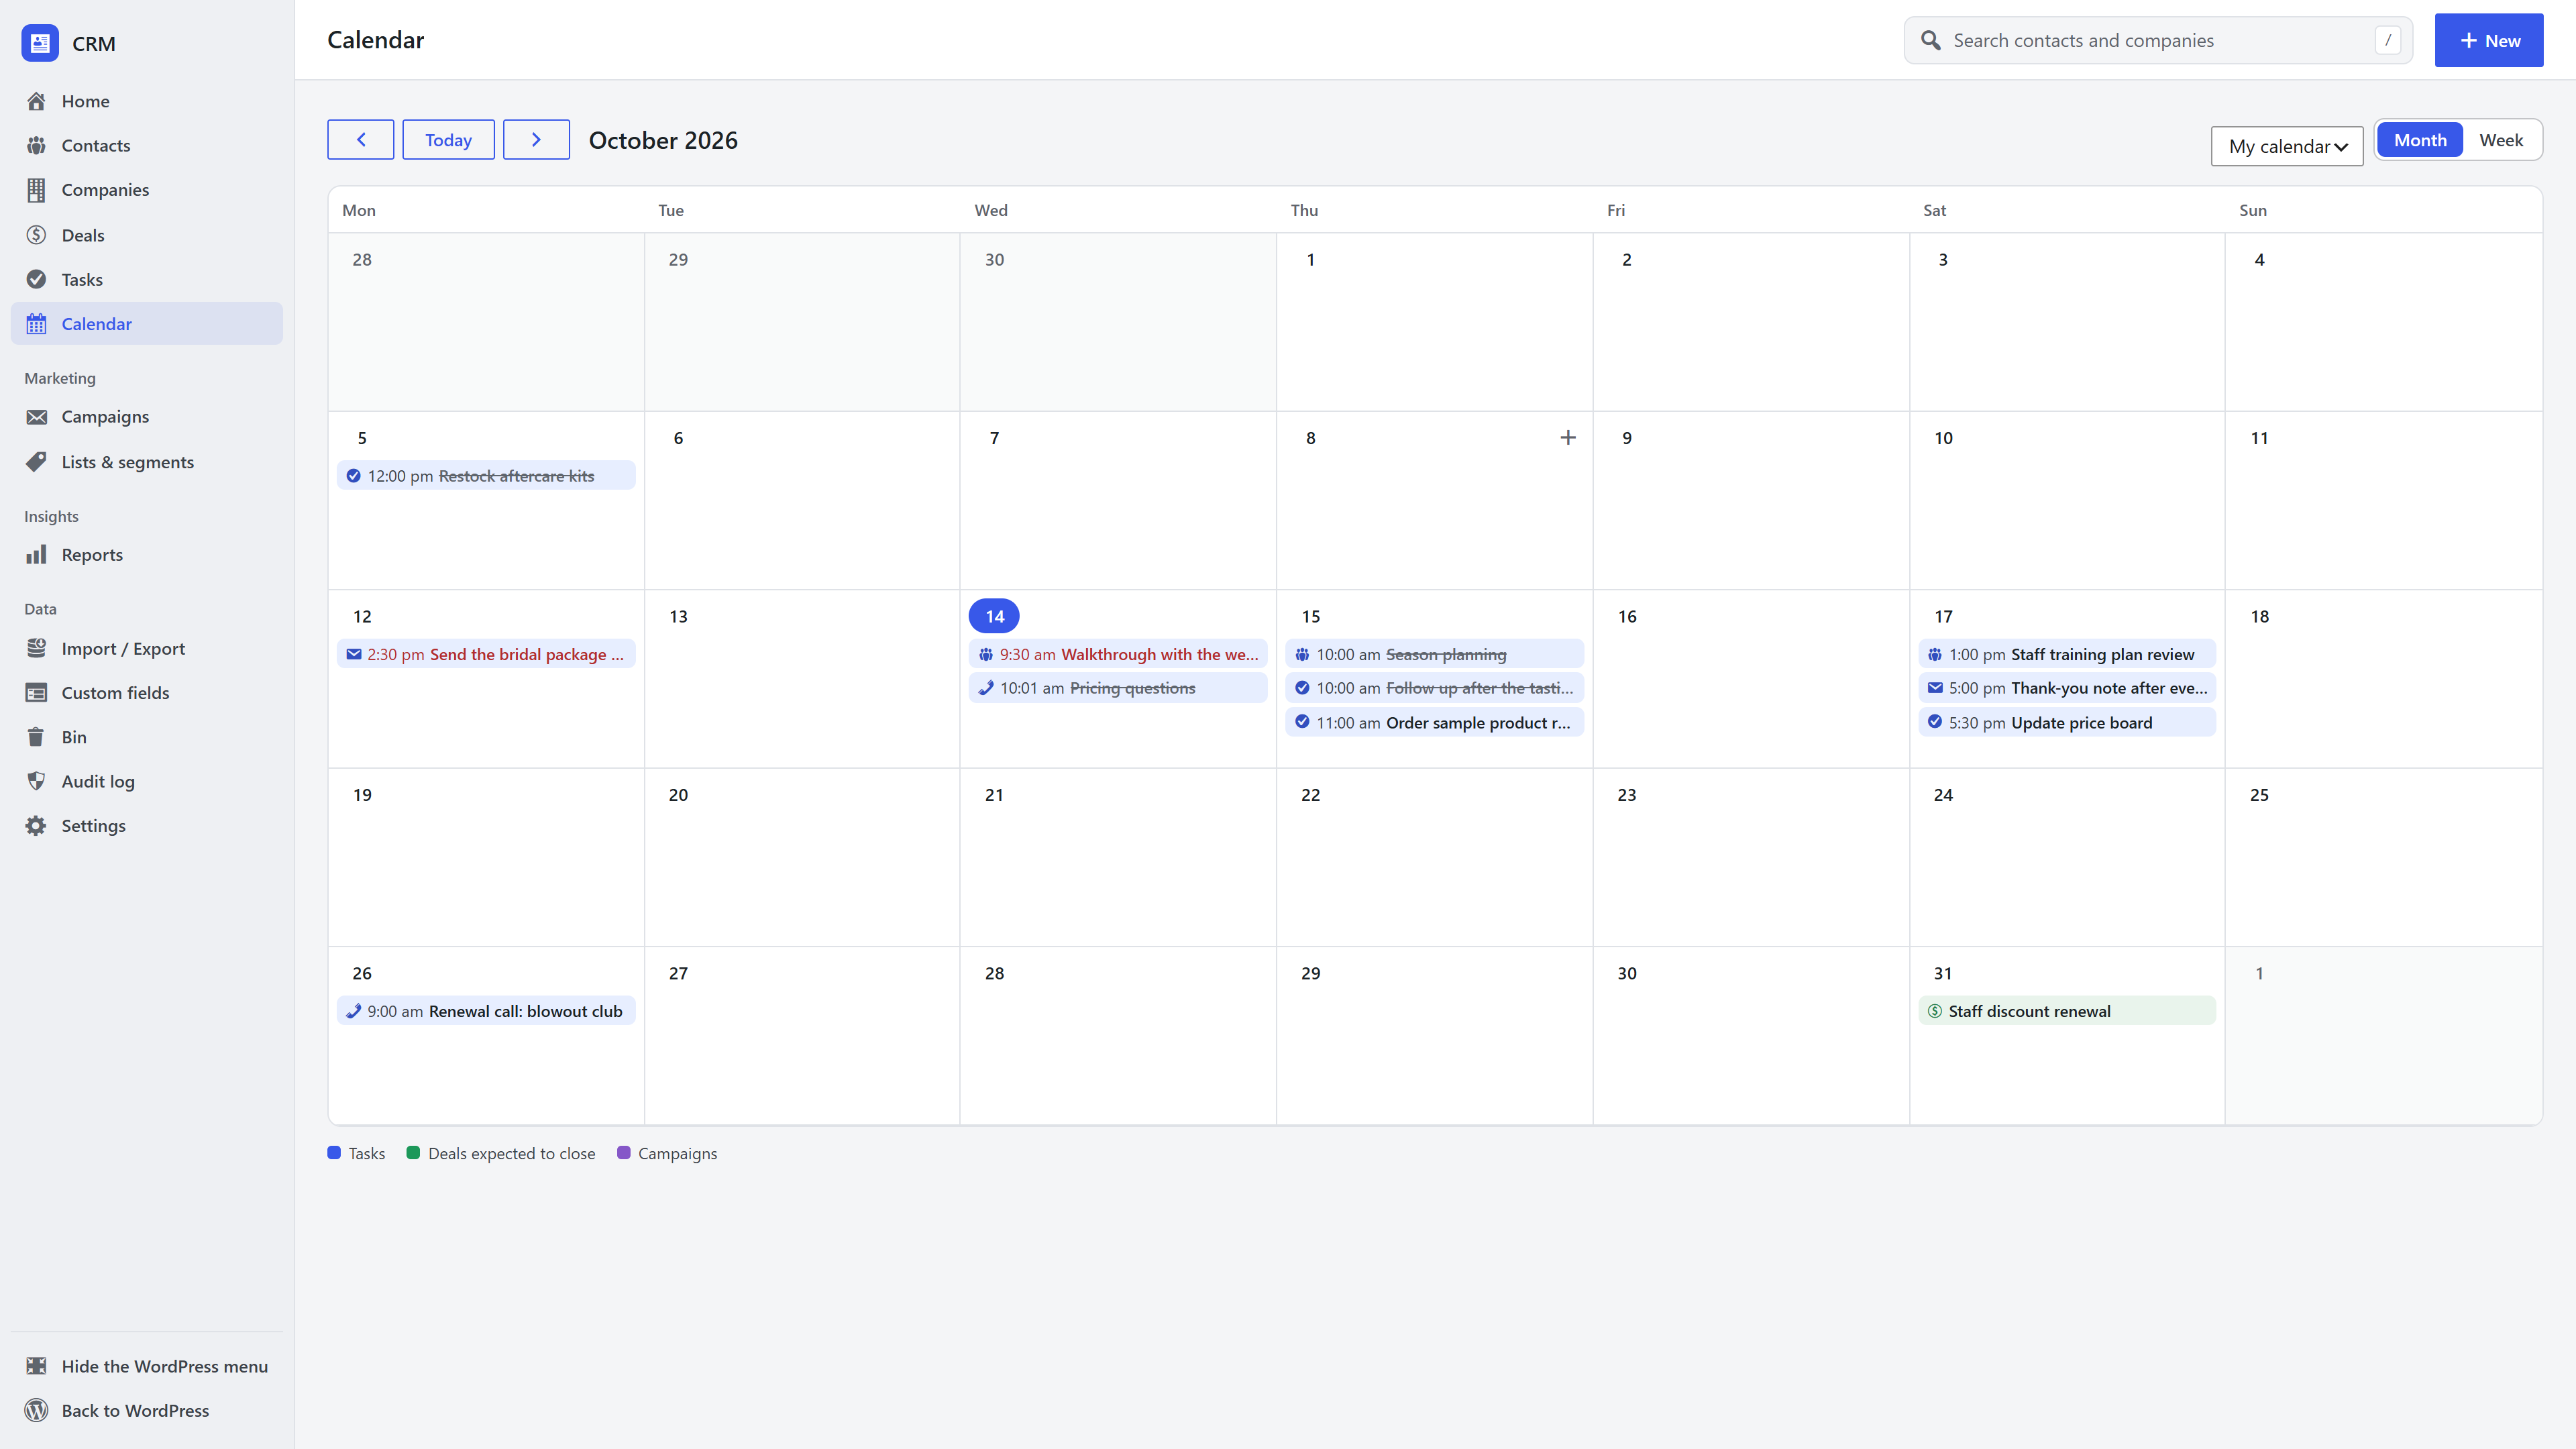Click meeting icon on Season planning

1302,654
